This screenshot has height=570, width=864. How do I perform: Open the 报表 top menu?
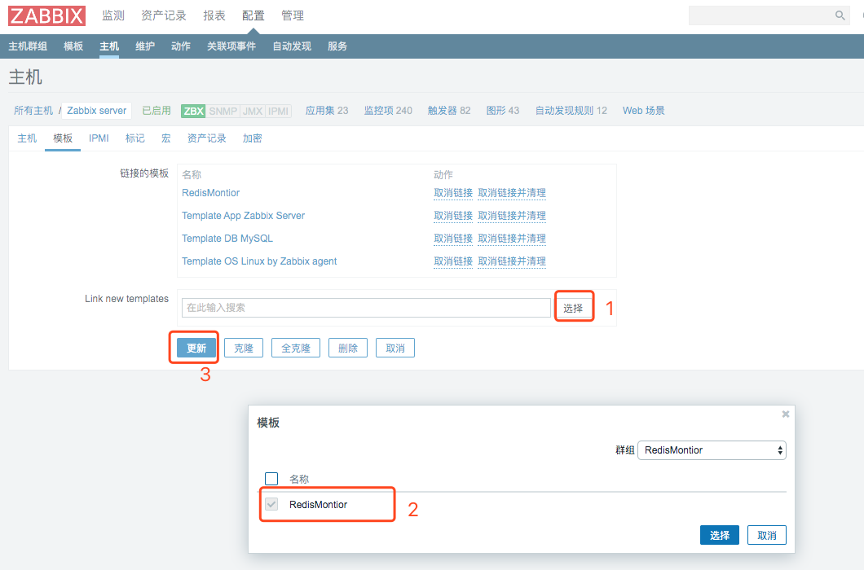pyautogui.click(x=214, y=15)
